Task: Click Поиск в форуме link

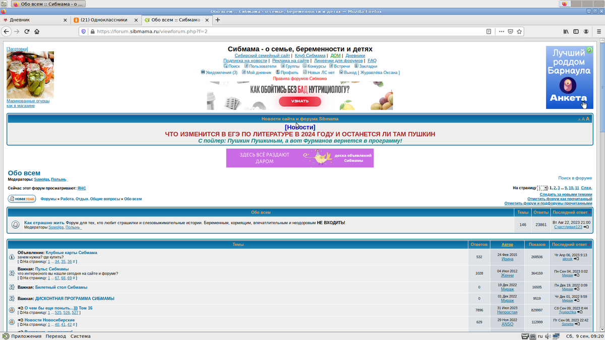Action: (575, 178)
